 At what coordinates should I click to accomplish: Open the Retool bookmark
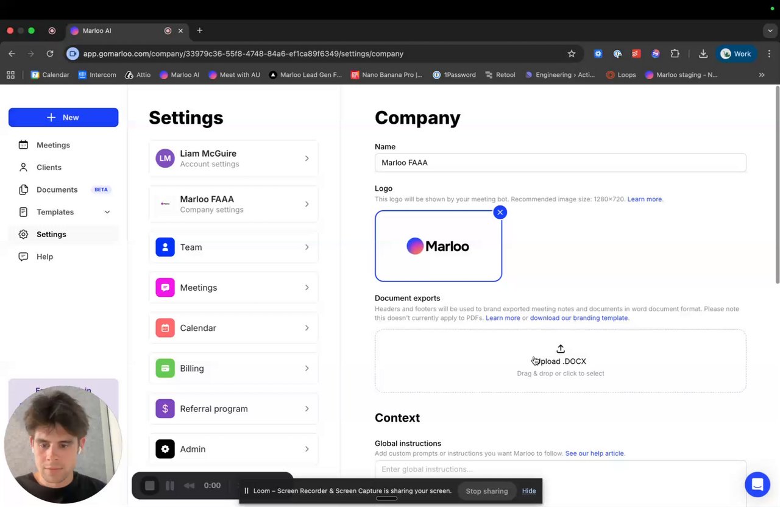coord(500,75)
